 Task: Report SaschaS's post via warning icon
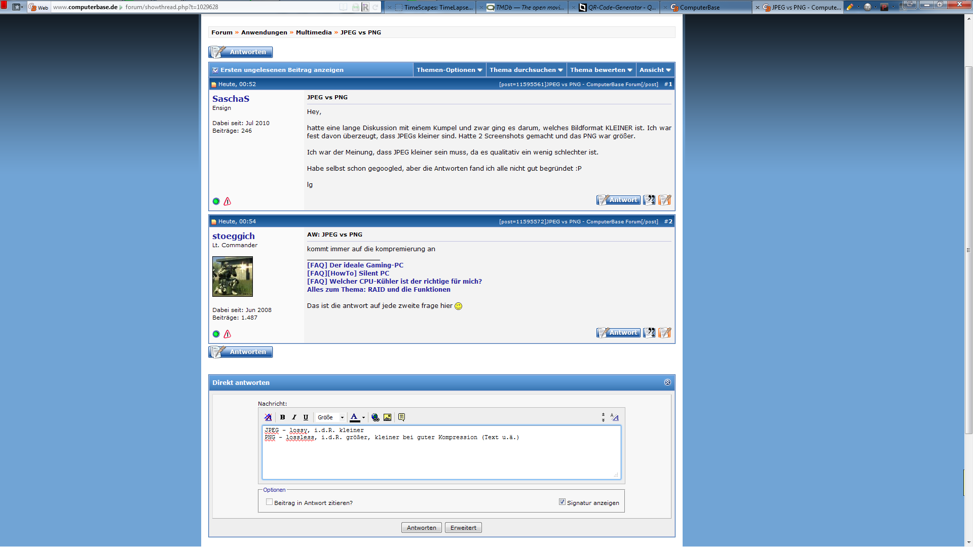(x=228, y=202)
